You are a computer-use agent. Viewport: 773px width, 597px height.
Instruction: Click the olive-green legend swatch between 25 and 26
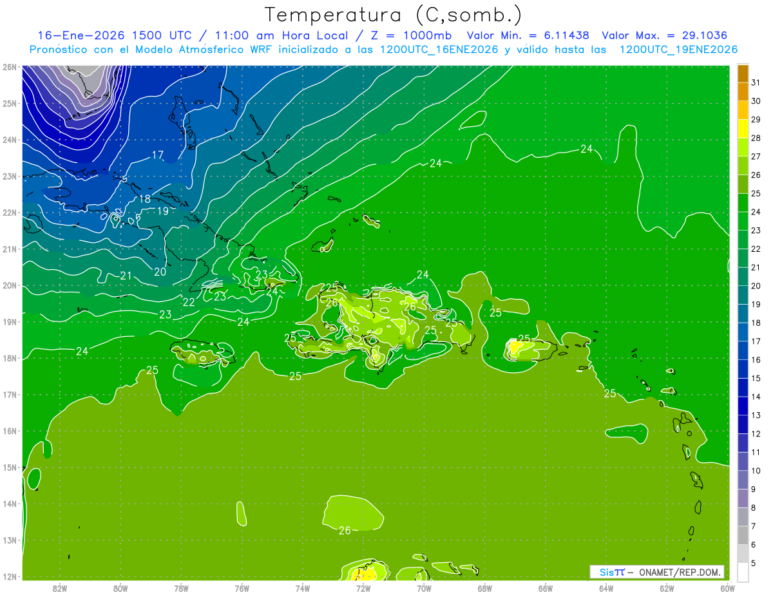pyautogui.click(x=743, y=184)
